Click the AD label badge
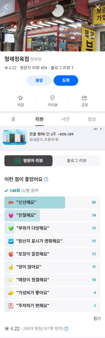 95,129
